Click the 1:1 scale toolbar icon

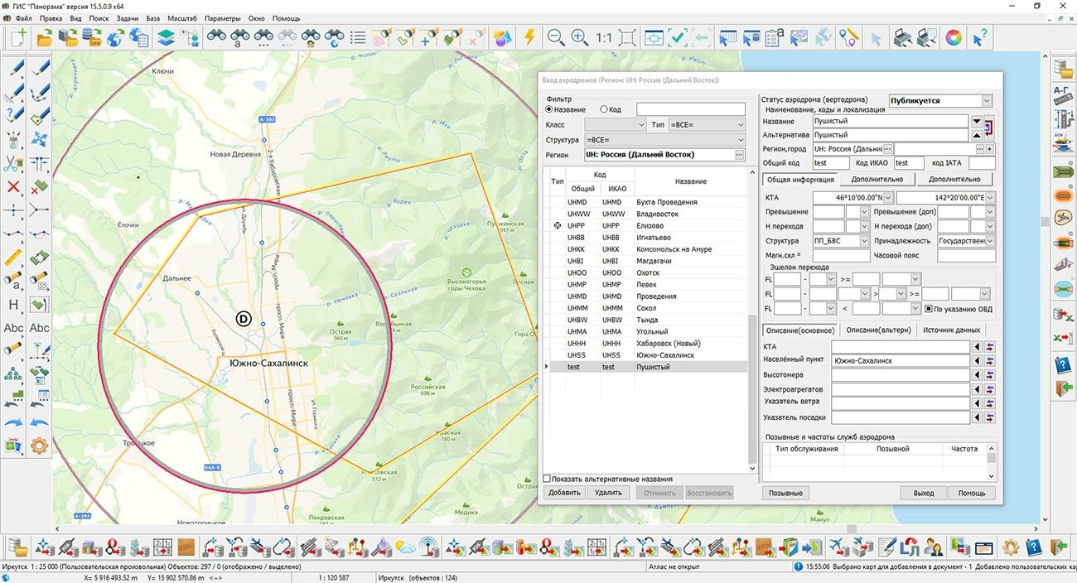(603, 37)
